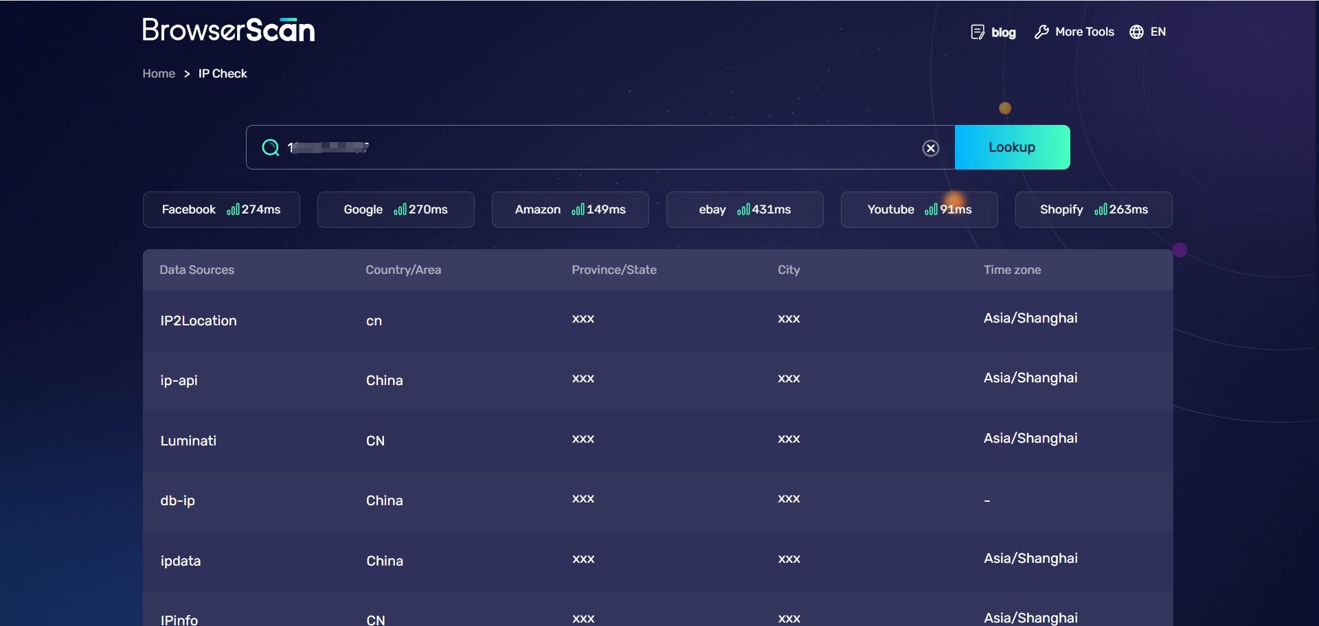
Task: Click Asia/Shanghai in IP2Location row
Action: pos(1030,318)
